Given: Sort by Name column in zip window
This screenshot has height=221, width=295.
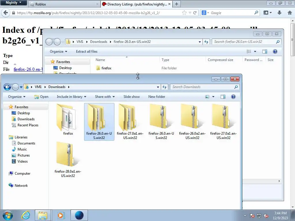Looking at the screenshot, I should [125, 60].
